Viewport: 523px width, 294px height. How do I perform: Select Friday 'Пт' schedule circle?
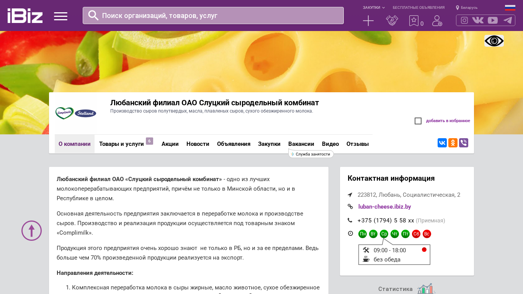[x=405, y=234]
